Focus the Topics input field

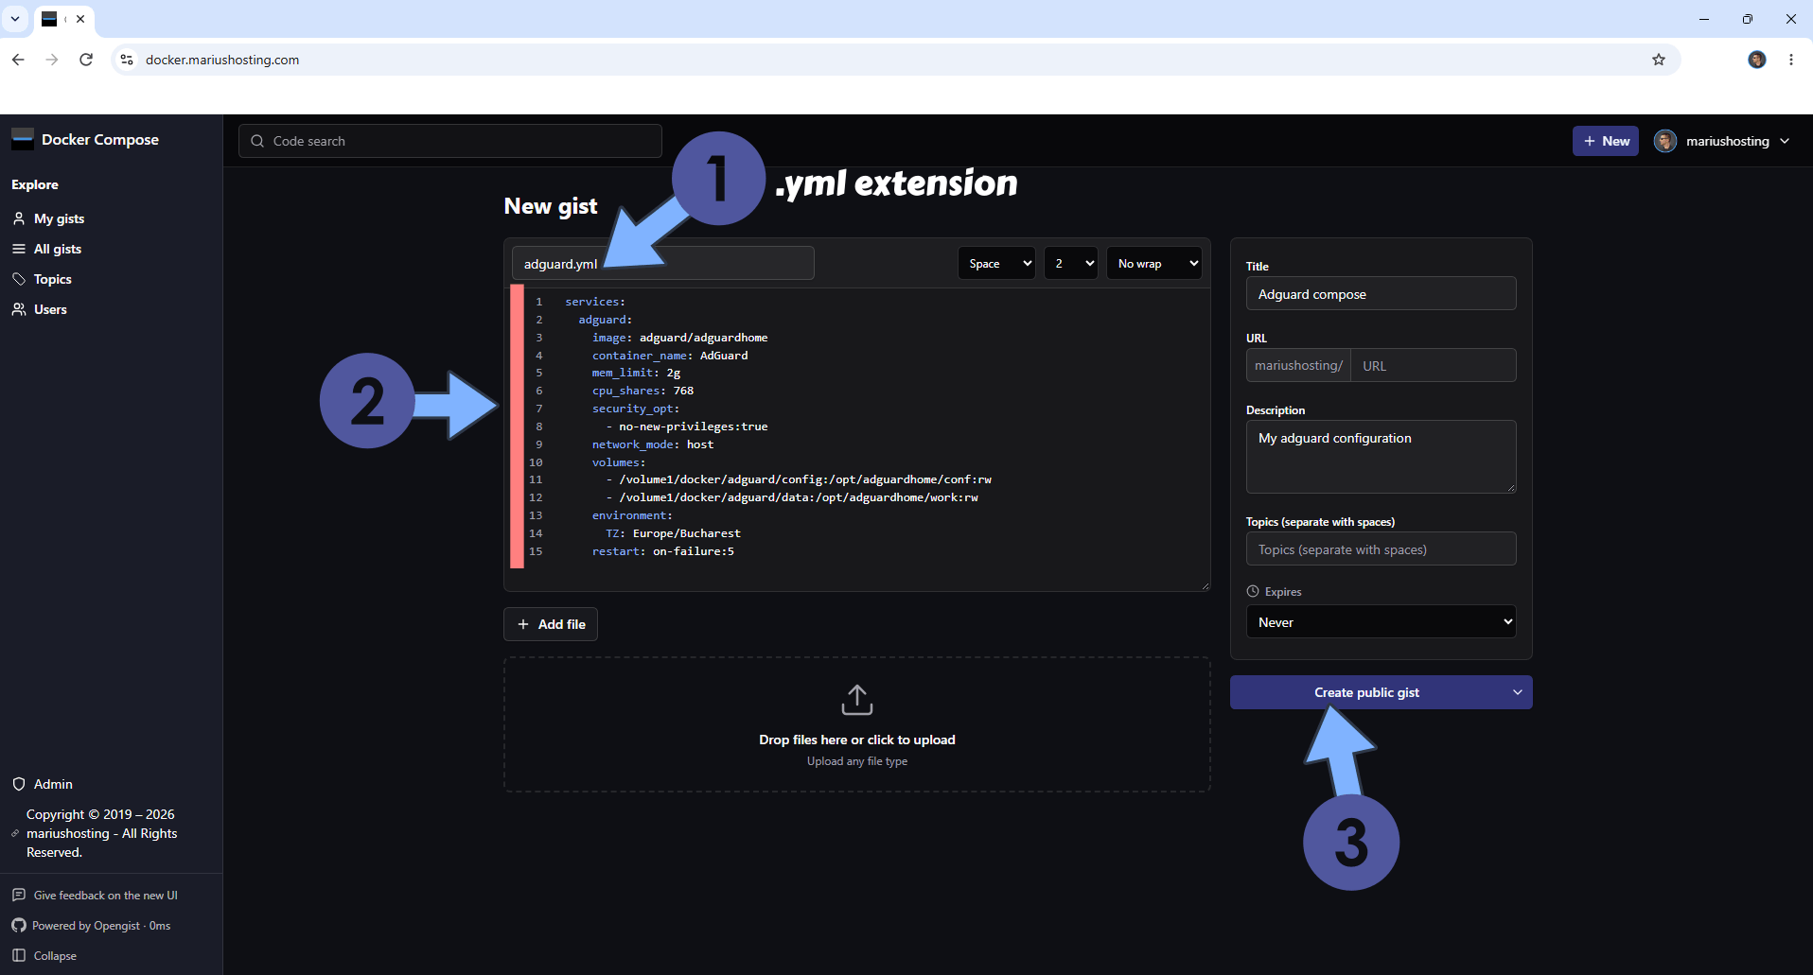[x=1382, y=549]
